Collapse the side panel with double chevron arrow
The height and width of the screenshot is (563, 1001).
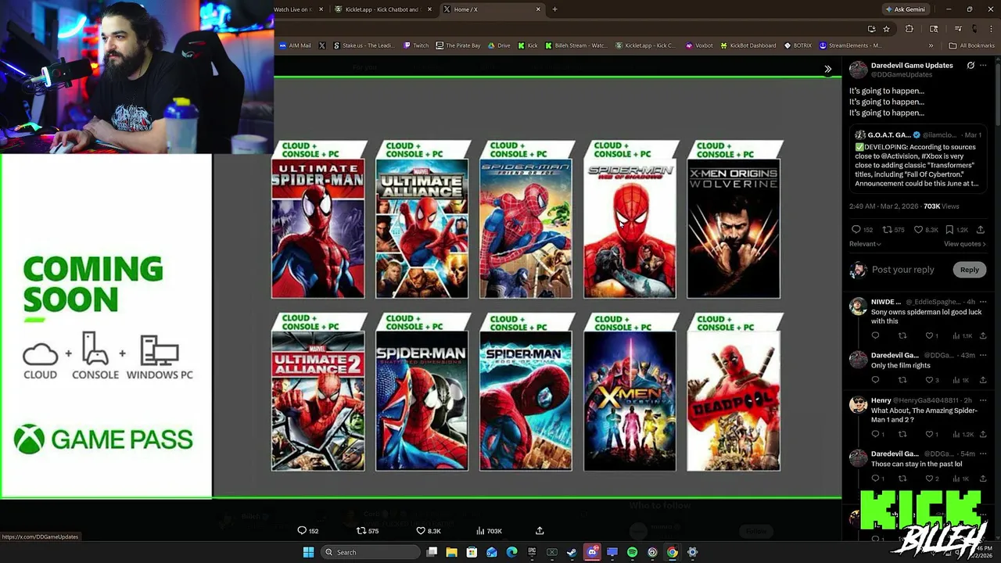coord(828,69)
